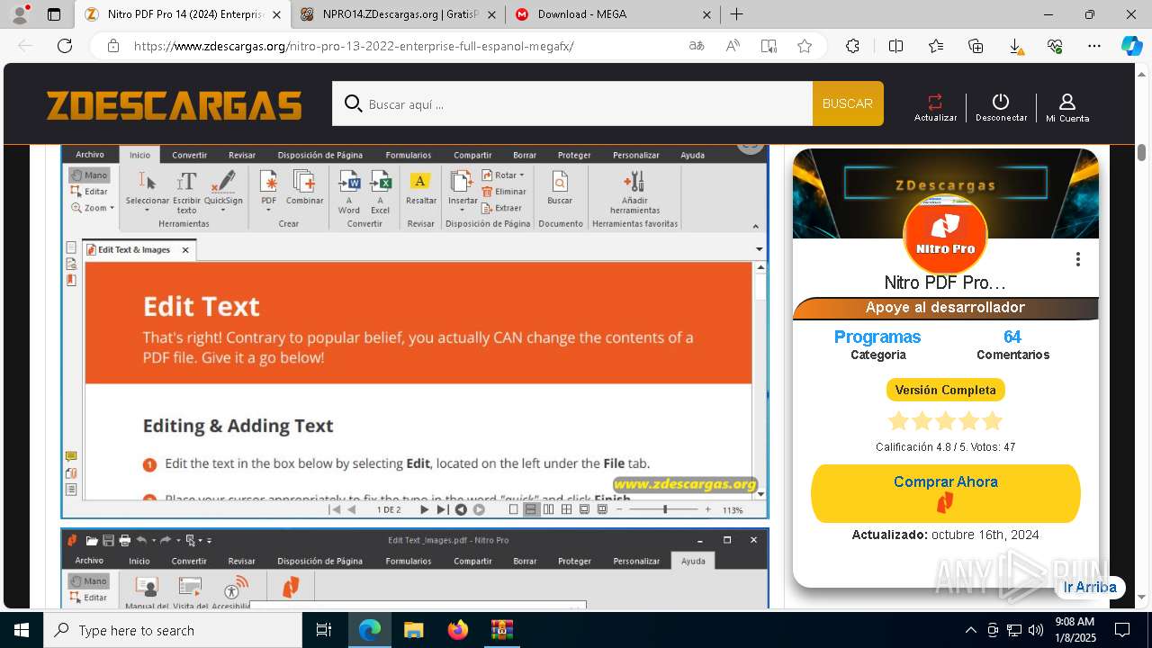Reload the page with the refresh icon
The height and width of the screenshot is (648, 1152).
pos(65,46)
